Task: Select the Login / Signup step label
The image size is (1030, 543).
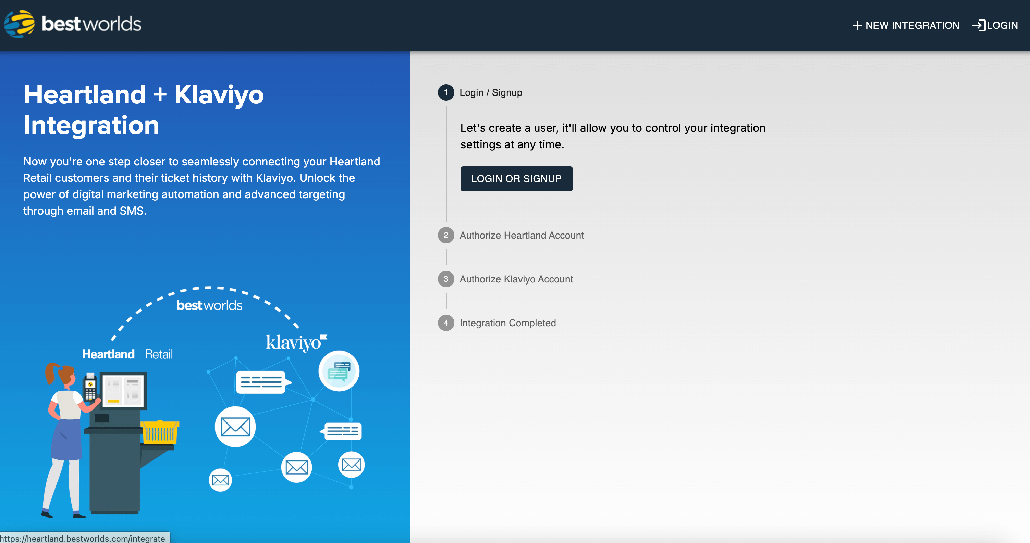Action: pyautogui.click(x=491, y=92)
